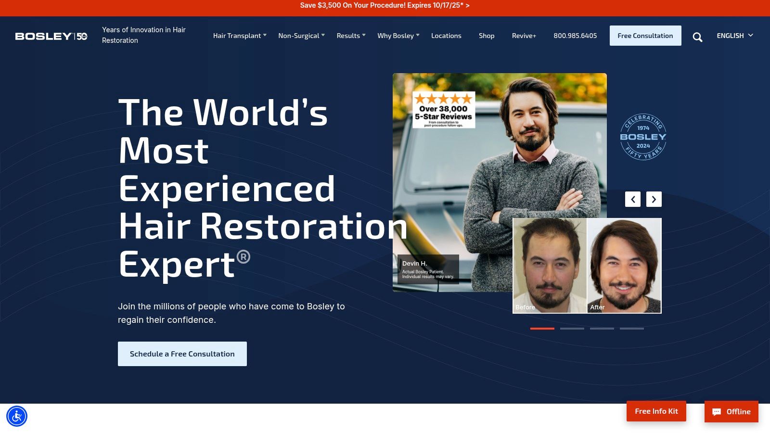
Task: Click the Free Consultation header button
Action: (x=645, y=36)
